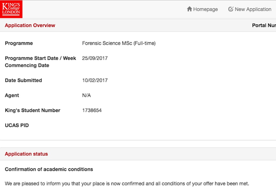The width and height of the screenshot is (276, 190).
Task: Select the Forensic Science MSc programme text
Action: coord(119,43)
